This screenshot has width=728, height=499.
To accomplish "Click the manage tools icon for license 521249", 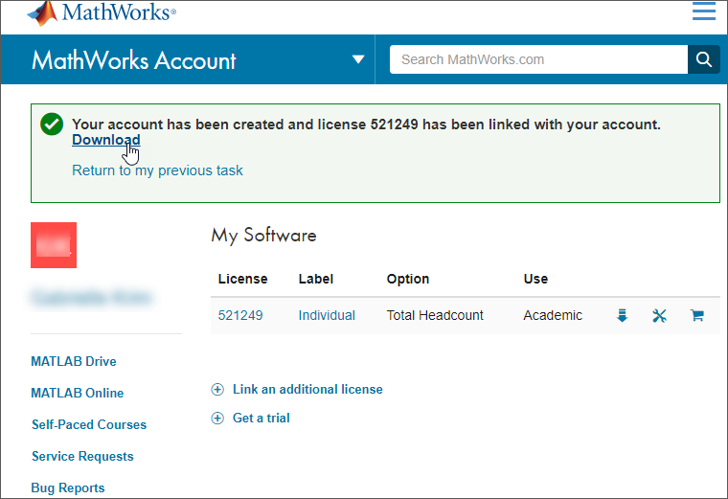I will 659,316.
